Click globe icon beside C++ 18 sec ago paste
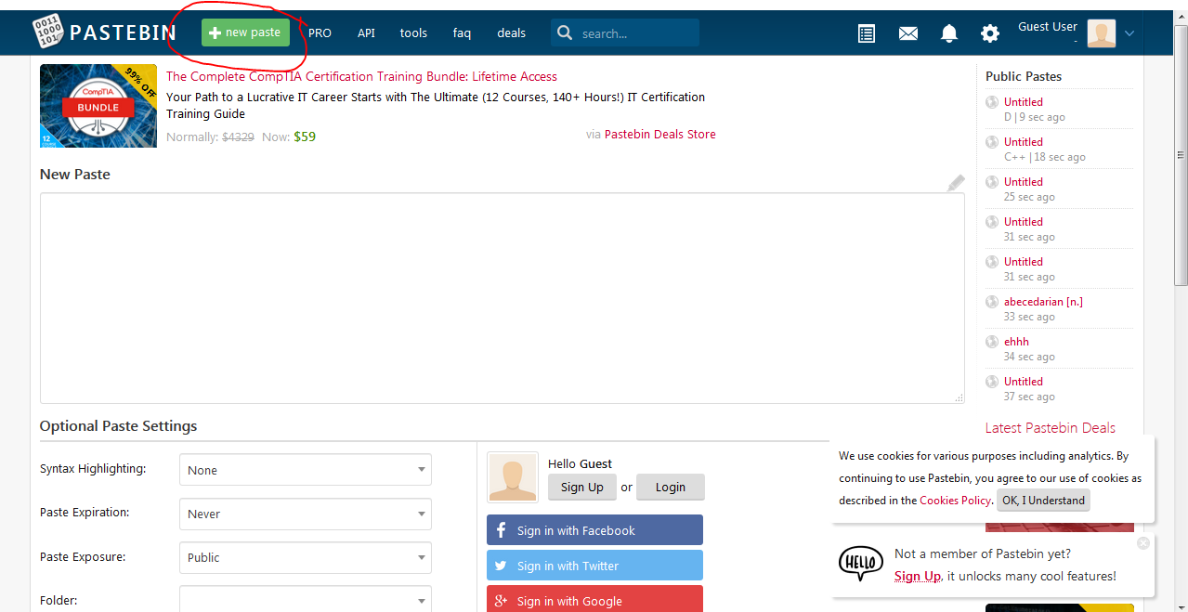 [x=992, y=142]
